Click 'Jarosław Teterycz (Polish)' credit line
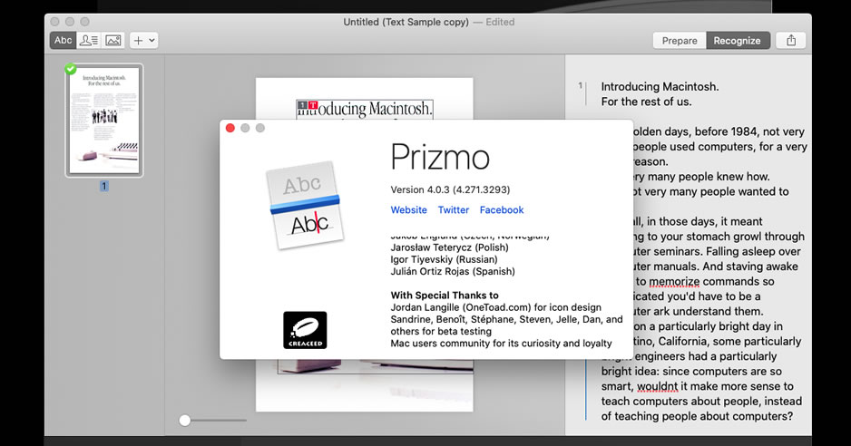Image resolution: width=851 pixels, height=446 pixels. click(x=449, y=247)
